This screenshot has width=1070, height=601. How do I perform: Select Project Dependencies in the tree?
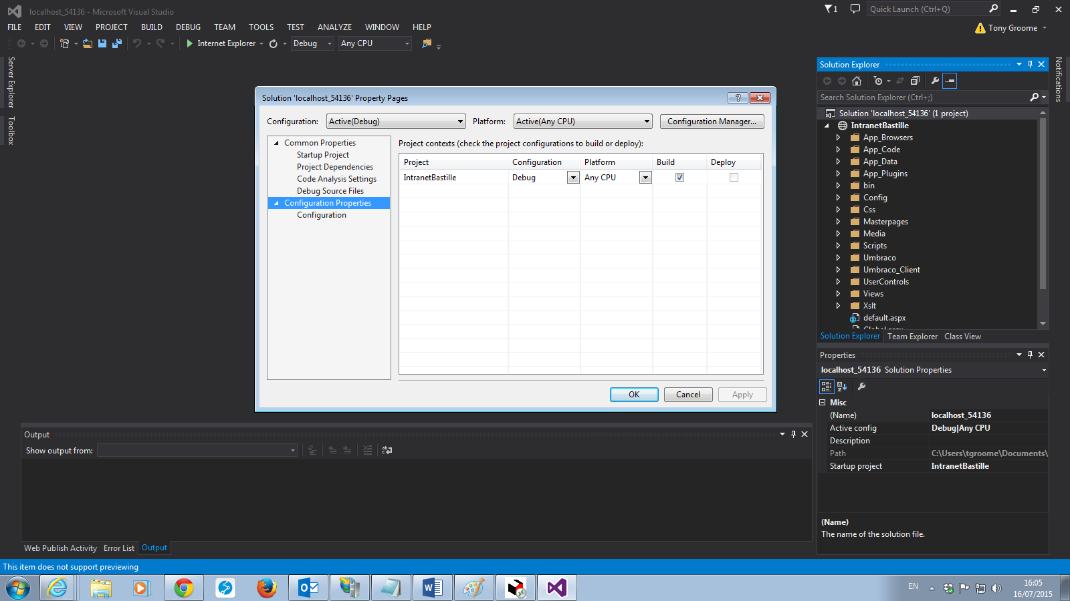[335, 167]
